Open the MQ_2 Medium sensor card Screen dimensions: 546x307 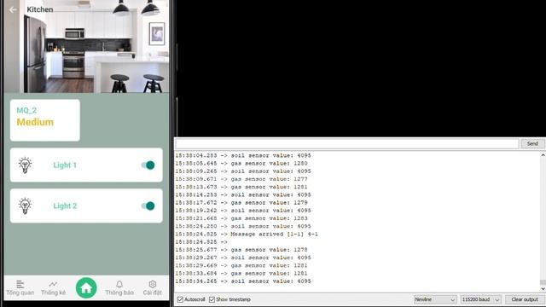tap(45, 120)
